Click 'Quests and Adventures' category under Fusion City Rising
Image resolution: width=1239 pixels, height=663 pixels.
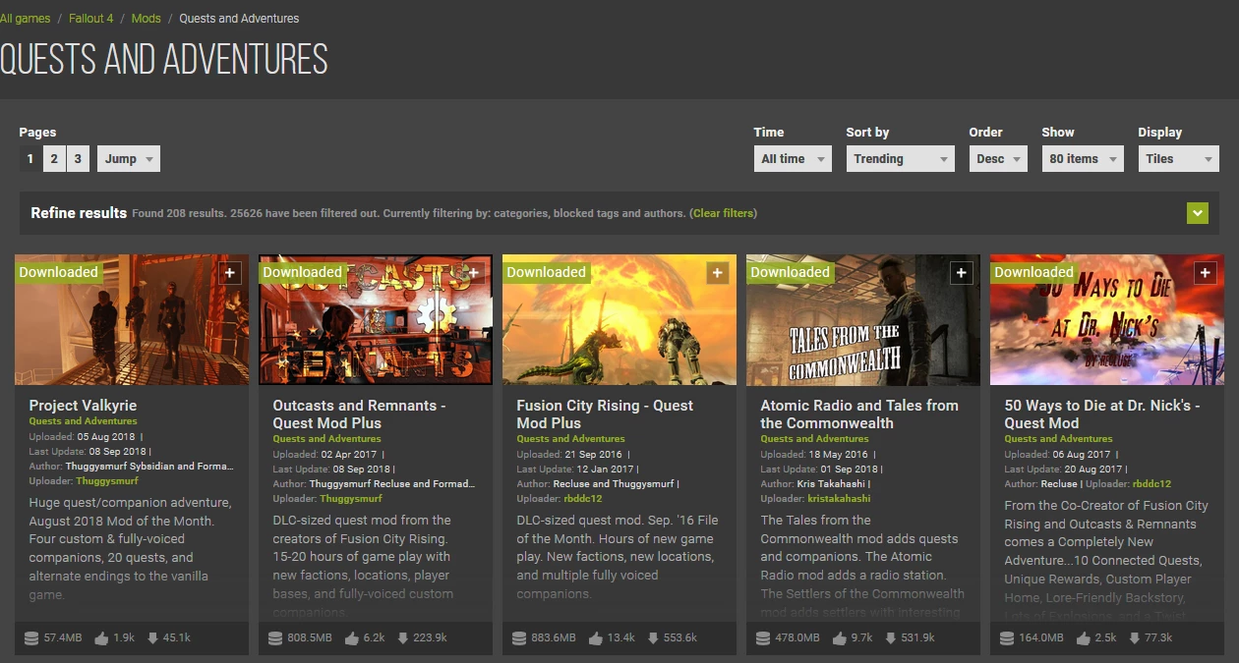(x=571, y=439)
